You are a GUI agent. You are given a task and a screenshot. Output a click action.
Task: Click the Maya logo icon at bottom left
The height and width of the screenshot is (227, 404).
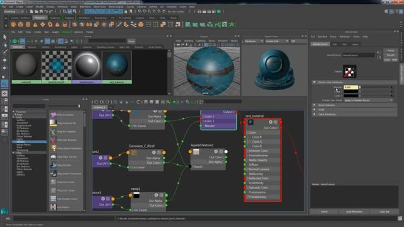pos(4,211)
